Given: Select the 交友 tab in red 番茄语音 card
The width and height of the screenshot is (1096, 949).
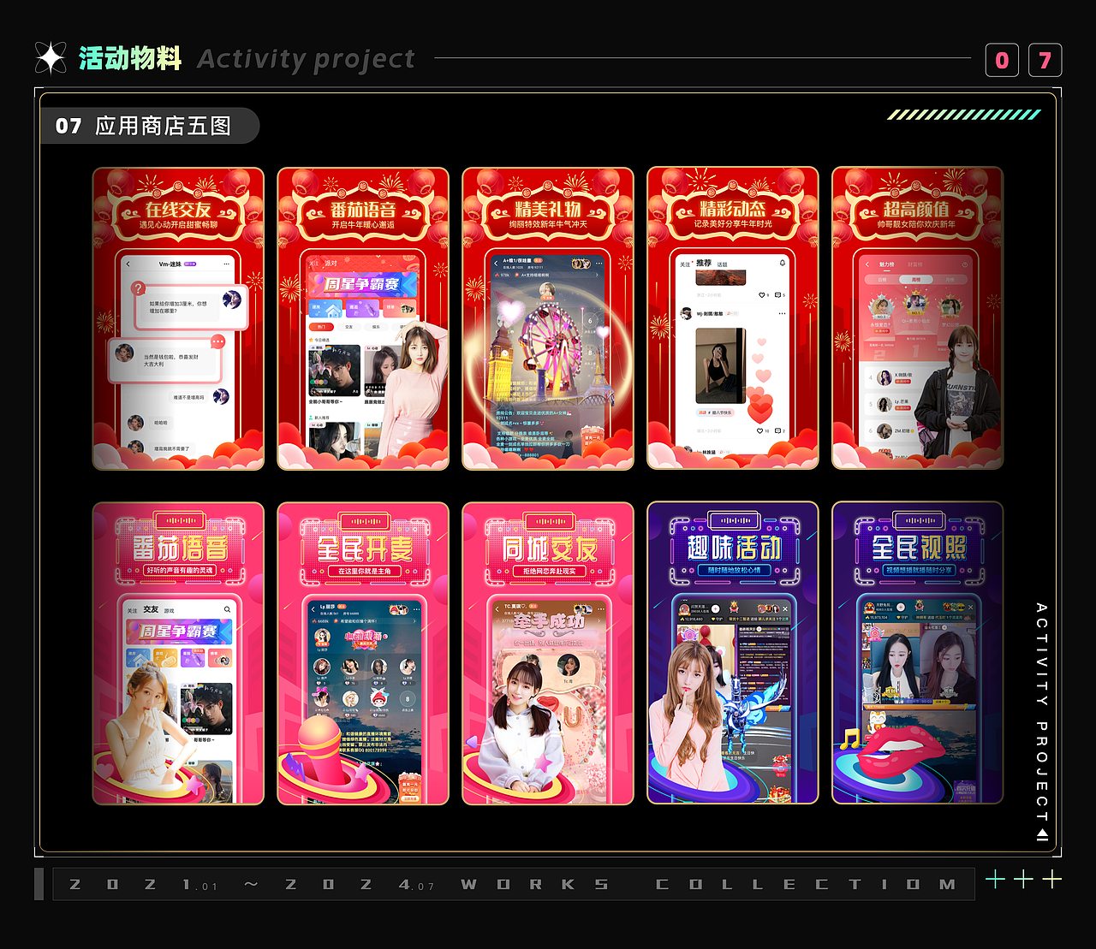Looking at the screenshot, I should 348,327.
